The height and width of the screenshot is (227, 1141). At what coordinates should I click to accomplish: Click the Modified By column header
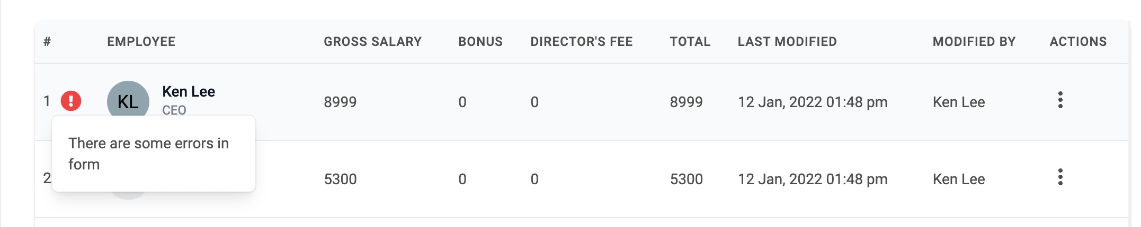974,42
